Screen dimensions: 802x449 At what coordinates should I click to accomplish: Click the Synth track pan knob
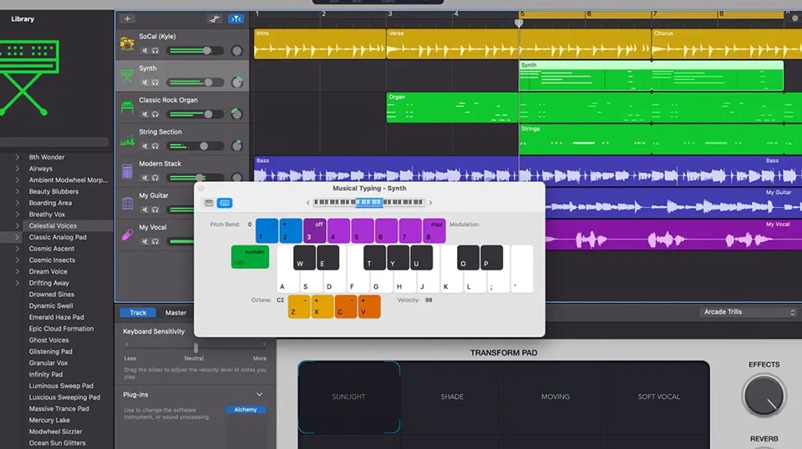click(x=236, y=83)
